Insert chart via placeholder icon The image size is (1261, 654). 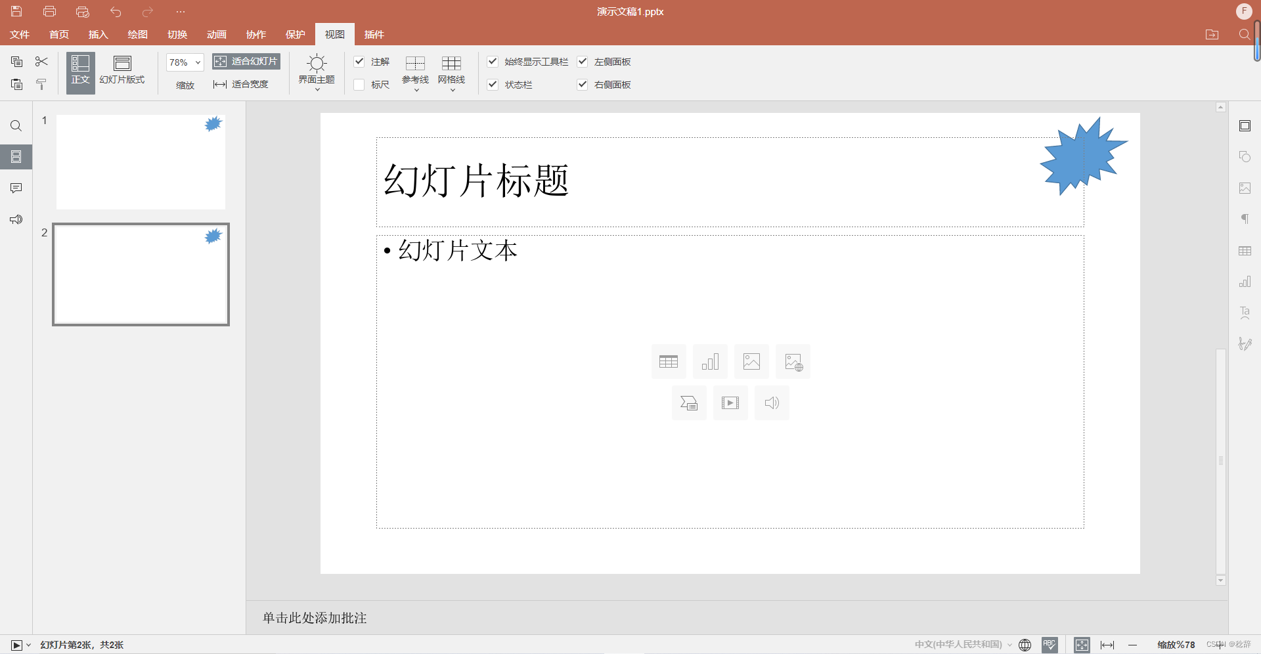click(710, 362)
